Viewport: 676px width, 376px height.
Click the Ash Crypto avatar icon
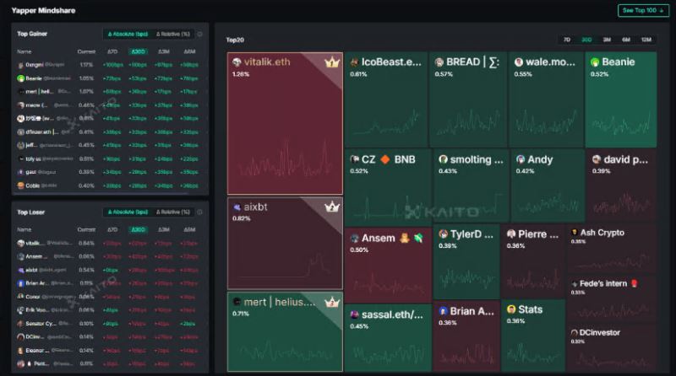click(x=574, y=233)
